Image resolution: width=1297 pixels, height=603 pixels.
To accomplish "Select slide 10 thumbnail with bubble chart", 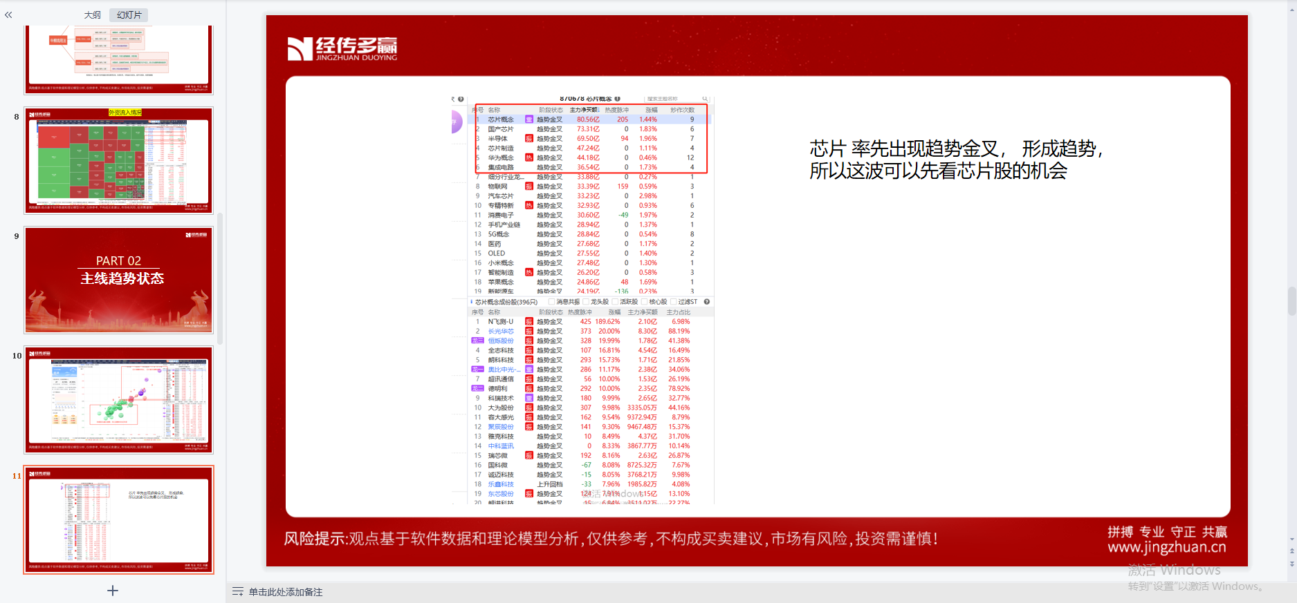I will coord(119,400).
